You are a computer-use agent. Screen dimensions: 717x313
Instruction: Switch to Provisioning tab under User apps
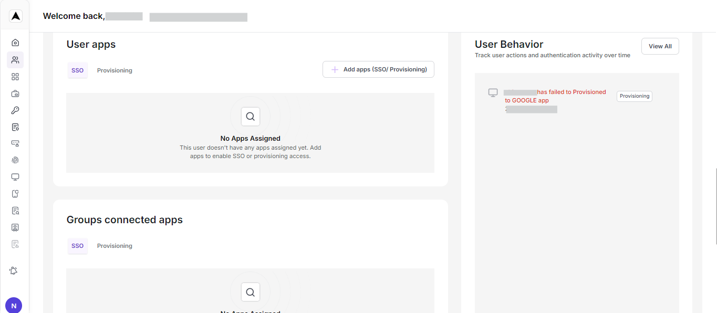(x=114, y=70)
